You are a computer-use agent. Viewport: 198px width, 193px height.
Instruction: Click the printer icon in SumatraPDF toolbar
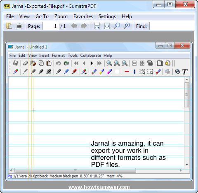pyautogui.click(x=19, y=26)
